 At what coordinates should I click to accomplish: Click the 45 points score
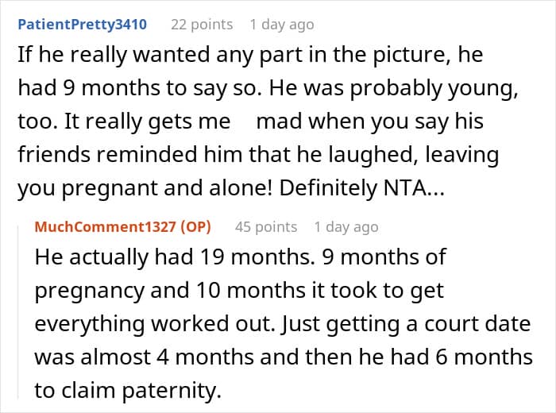[266, 226]
